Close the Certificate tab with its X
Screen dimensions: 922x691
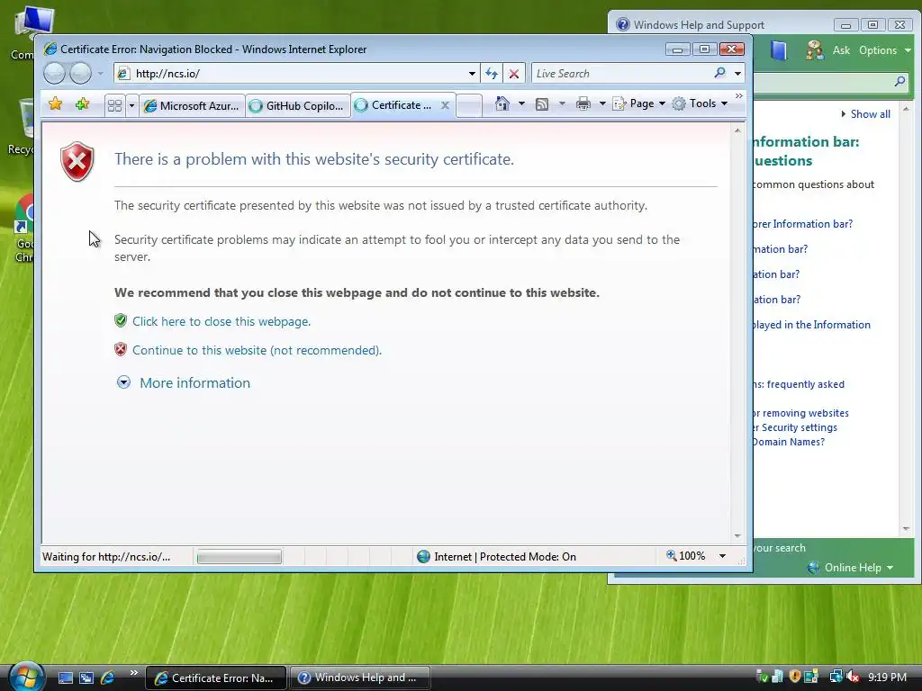point(445,105)
